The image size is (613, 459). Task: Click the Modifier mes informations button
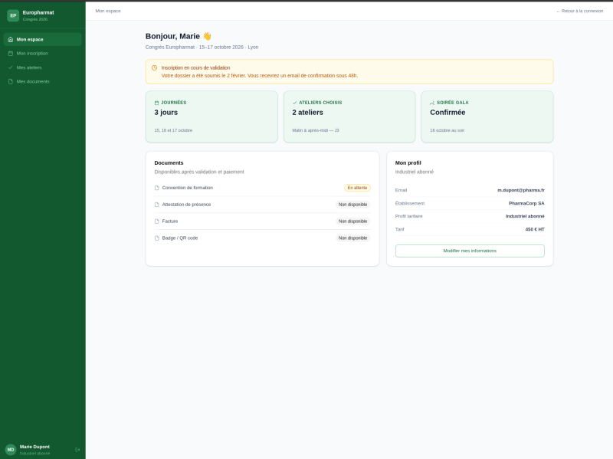pos(470,251)
